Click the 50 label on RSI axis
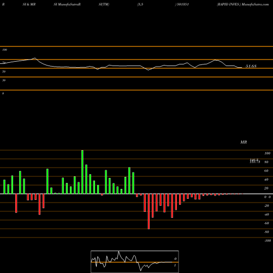The image size is (273, 273). click(4, 72)
